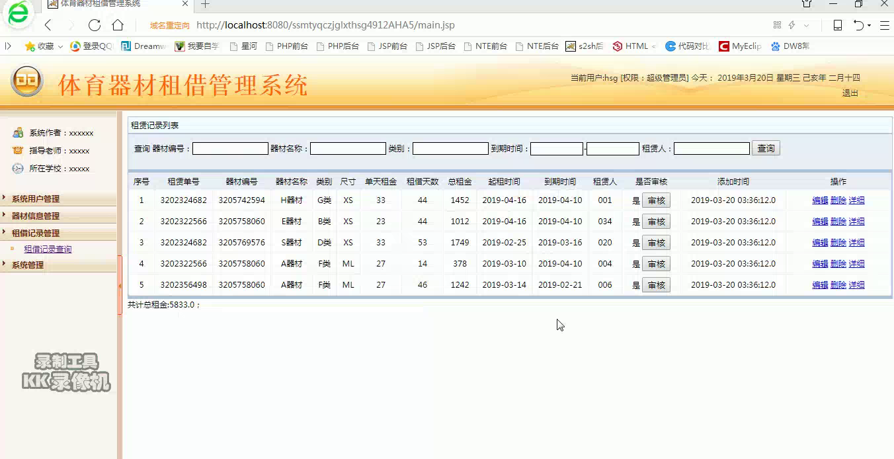The height and width of the screenshot is (459, 894).
Task: Click the 查询 search button
Action: point(766,148)
